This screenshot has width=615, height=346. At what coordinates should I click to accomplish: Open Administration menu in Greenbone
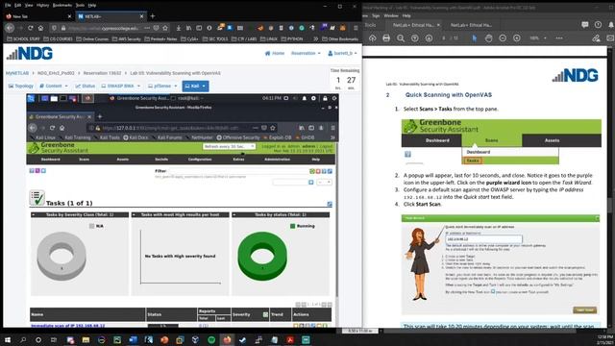click(278, 160)
